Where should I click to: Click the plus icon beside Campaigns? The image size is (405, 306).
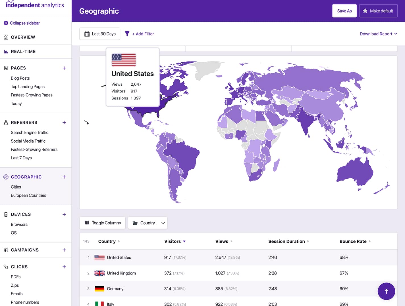point(64,250)
